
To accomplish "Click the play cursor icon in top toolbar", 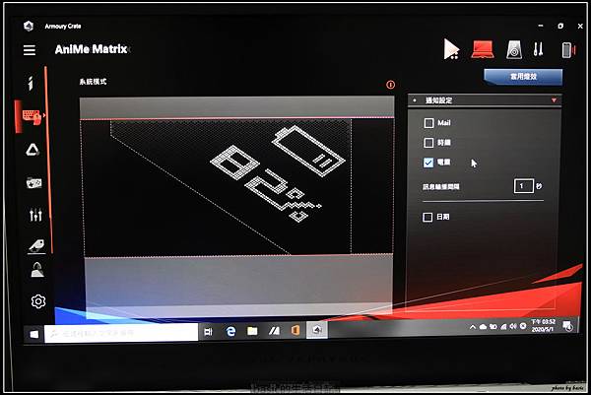I will (x=451, y=49).
